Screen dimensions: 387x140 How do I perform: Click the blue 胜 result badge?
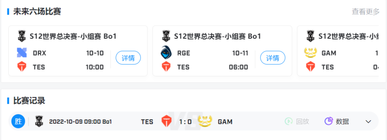(18, 121)
